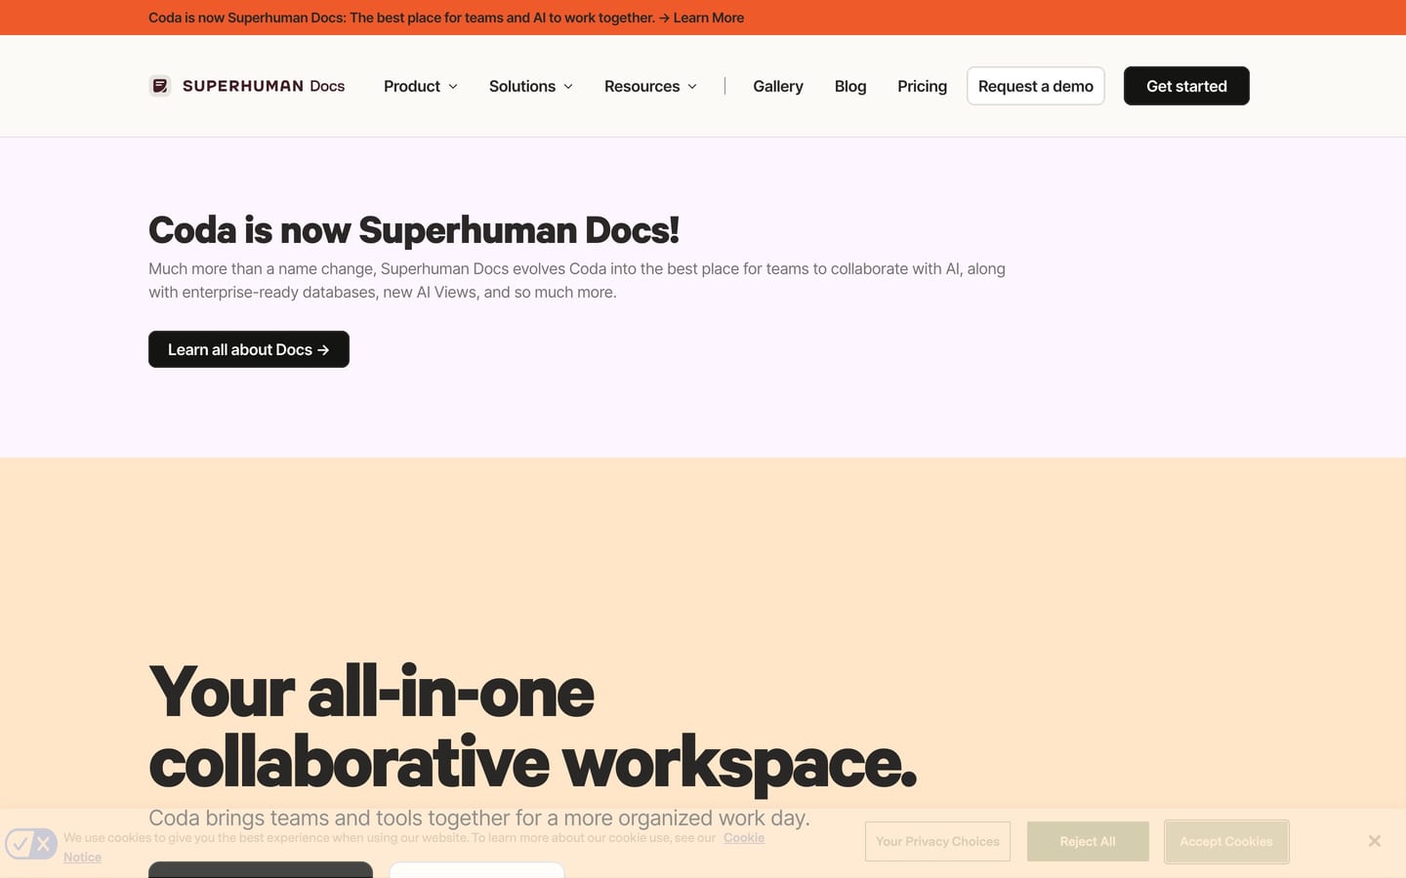Click the SUPERHUMAN Docs wordmark
Image resolution: width=1406 pixels, height=878 pixels.
(264, 86)
